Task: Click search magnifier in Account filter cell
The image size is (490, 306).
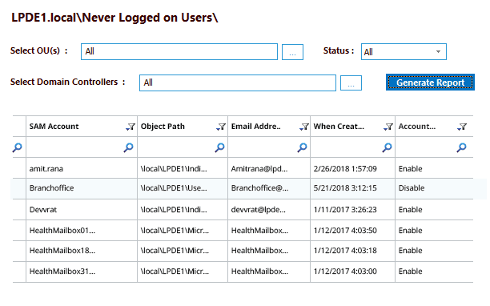Action: click(x=461, y=147)
